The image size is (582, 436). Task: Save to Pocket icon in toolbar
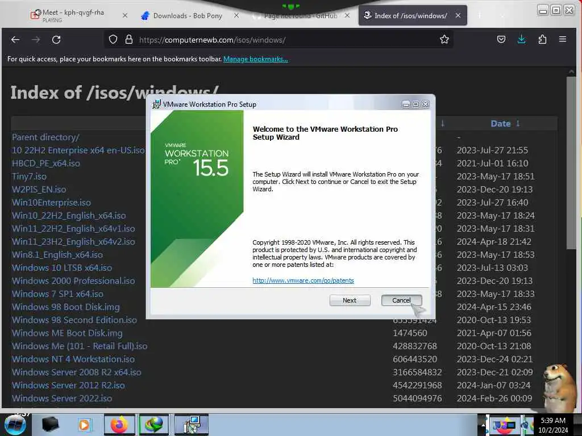click(x=501, y=39)
